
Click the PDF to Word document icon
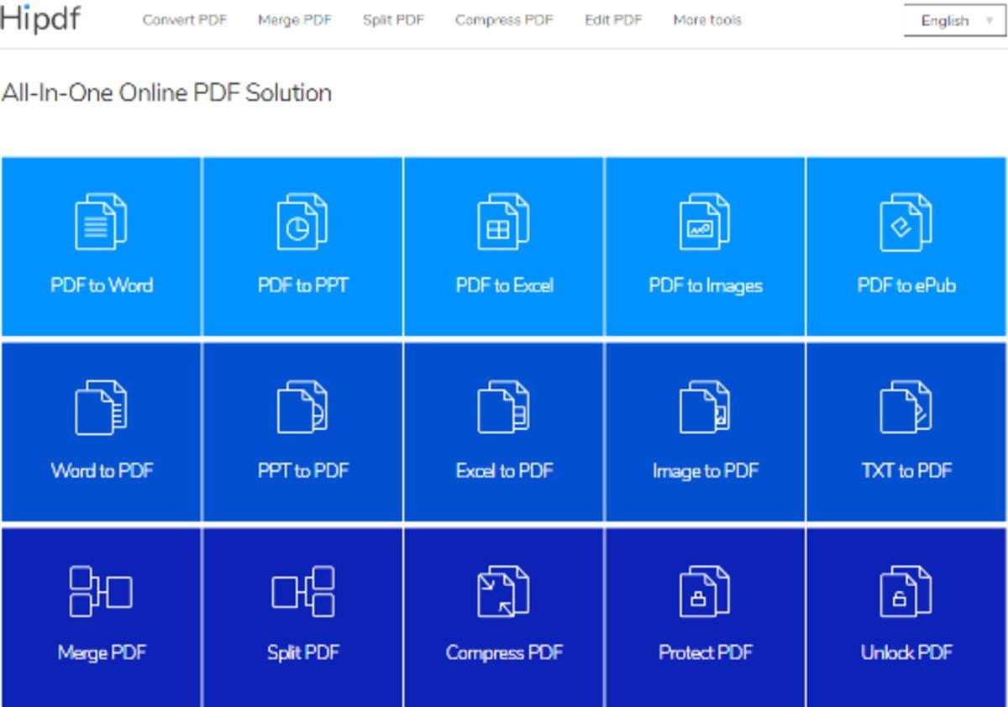coord(100,222)
